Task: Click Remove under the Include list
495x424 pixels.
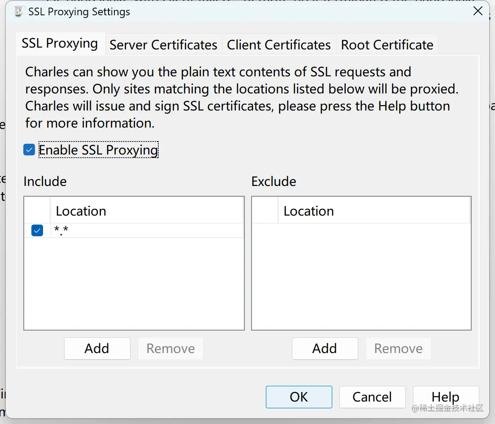Action: pyautogui.click(x=171, y=349)
